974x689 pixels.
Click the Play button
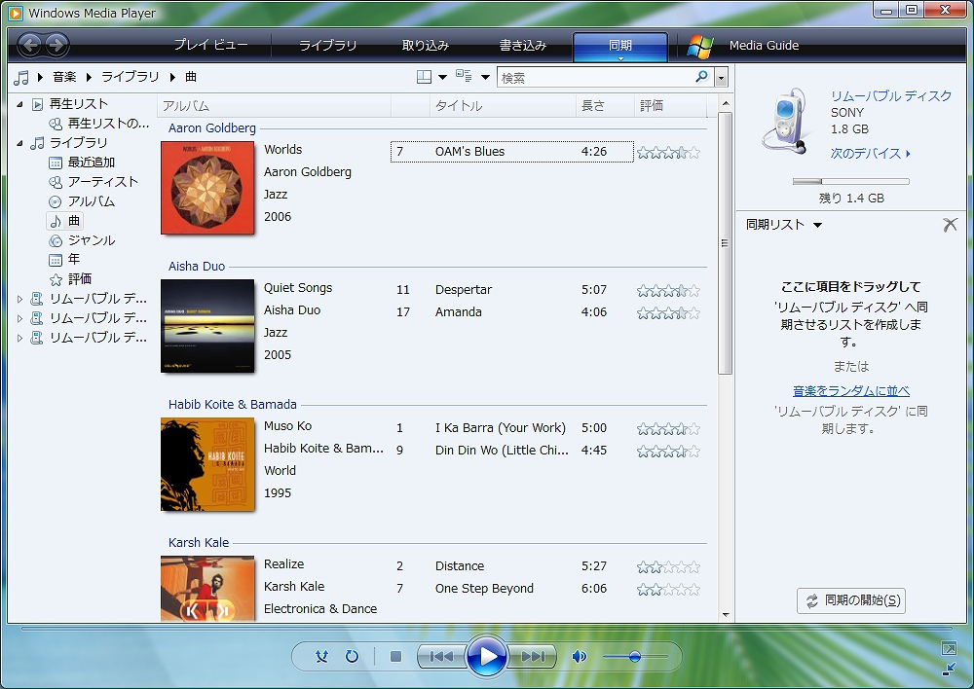coord(487,657)
